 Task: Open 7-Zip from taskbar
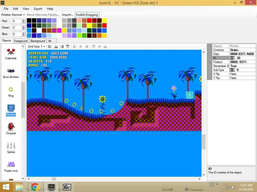[x=67, y=187]
